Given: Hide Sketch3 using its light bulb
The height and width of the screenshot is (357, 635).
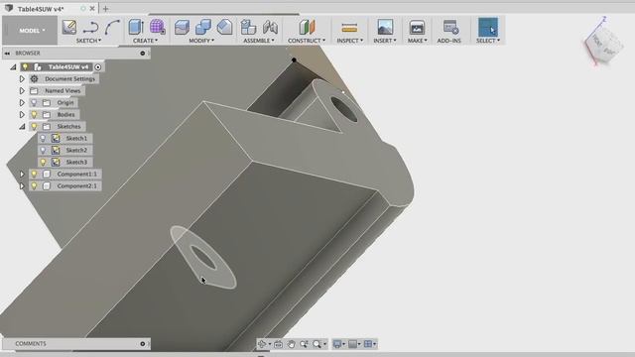Looking at the screenshot, I should [x=43, y=163].
